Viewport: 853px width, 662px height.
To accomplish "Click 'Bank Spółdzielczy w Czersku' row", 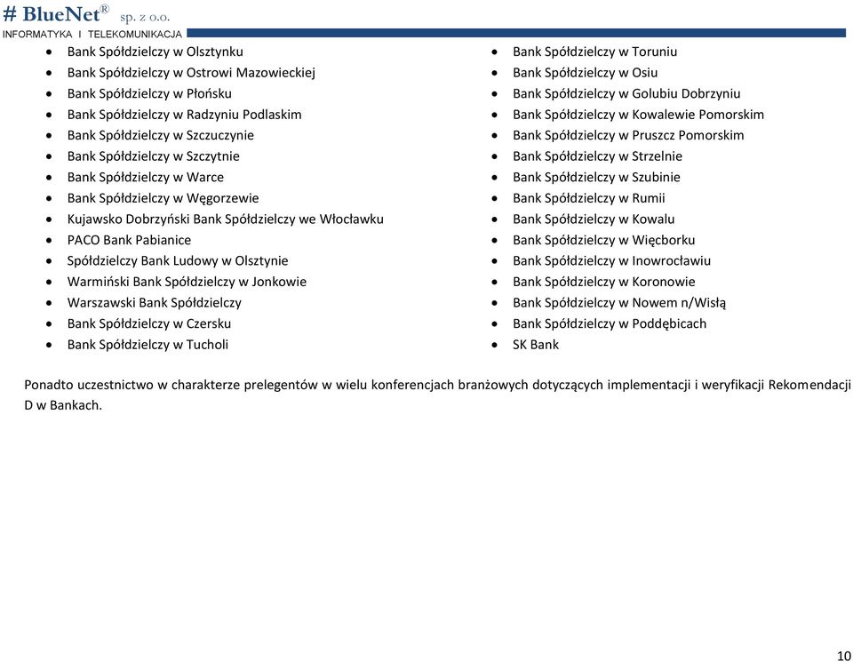I will point(149,323).
